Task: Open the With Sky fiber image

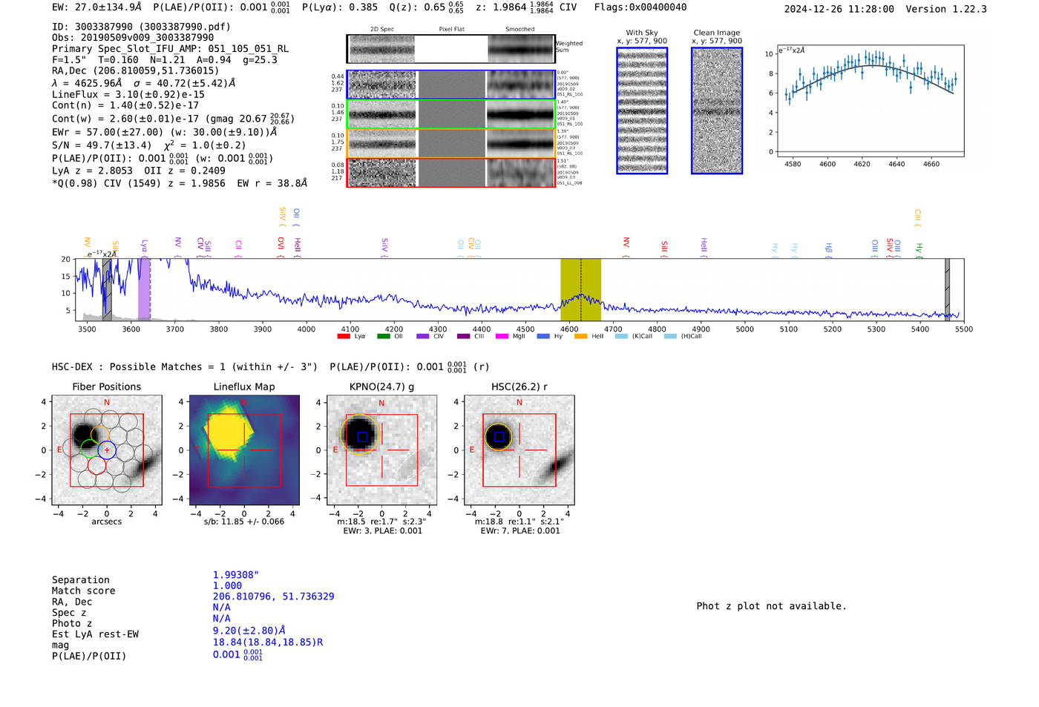Action: [x=642, y=111]
